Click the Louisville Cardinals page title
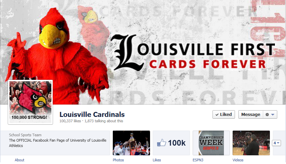 click(92, 115)
